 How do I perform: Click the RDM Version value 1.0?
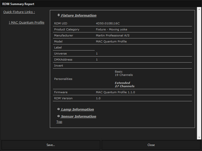coord(98,98)
